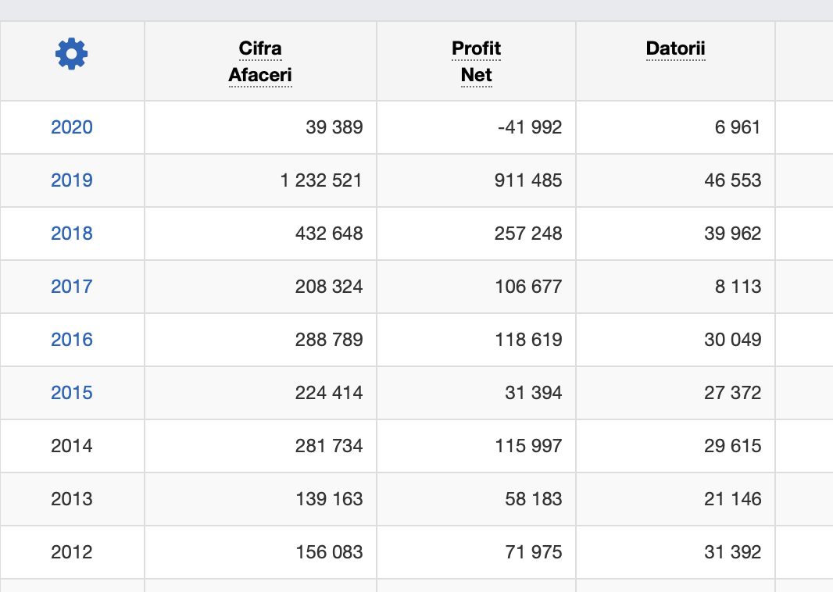The height and width of the screenshot is (592, 833).
Task: Open the 2020 year link
Action: (72, 127)
